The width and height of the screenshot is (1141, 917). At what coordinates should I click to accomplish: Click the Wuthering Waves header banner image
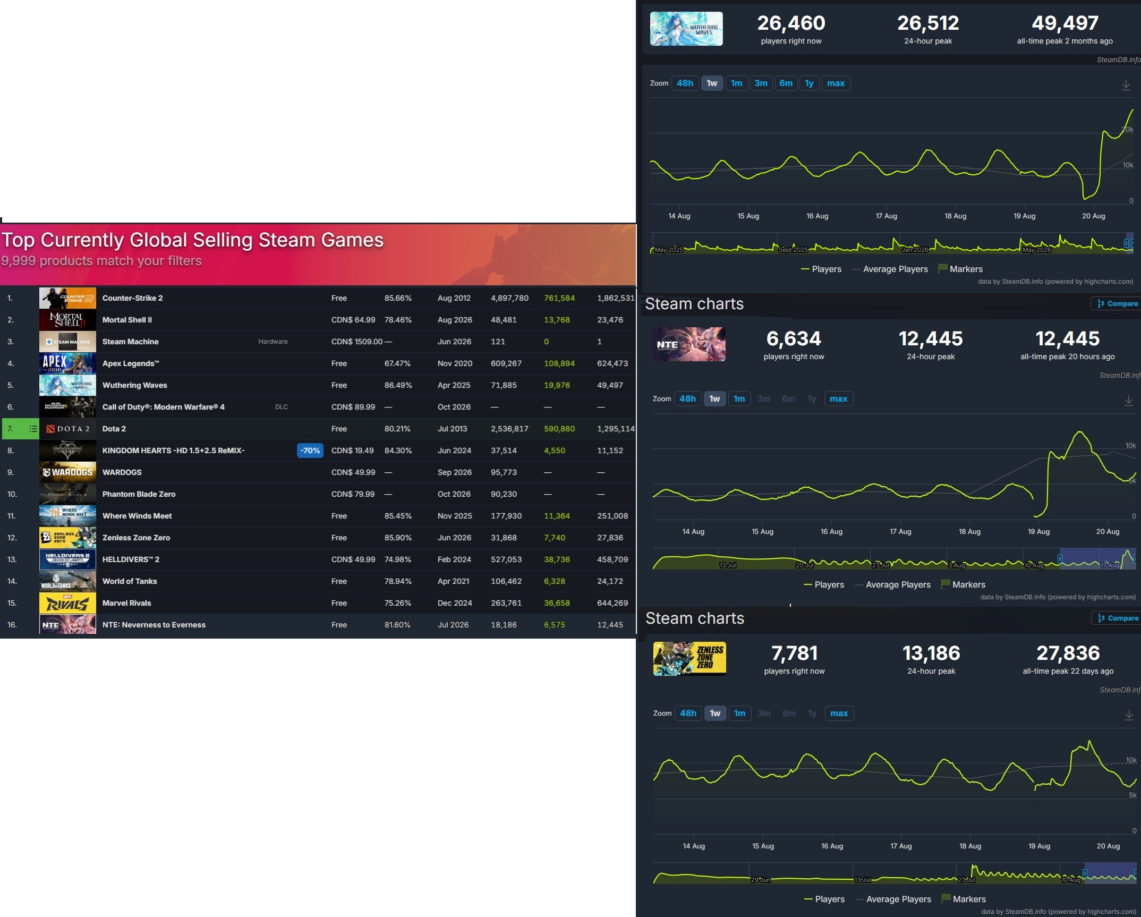686,29
